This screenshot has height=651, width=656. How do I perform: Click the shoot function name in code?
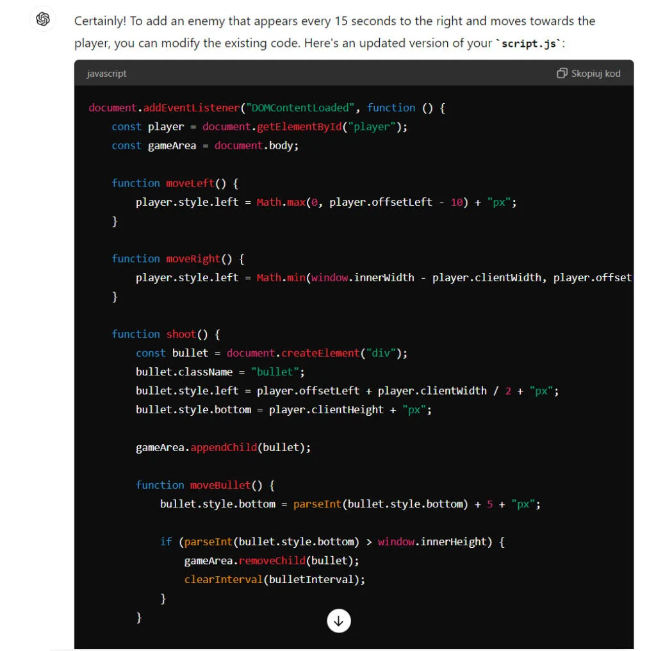pos(181,334)
